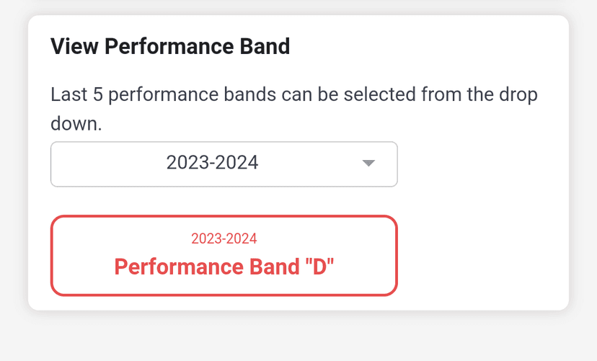Click the bold 'Performance Band "D"' result text

(224, 267)
